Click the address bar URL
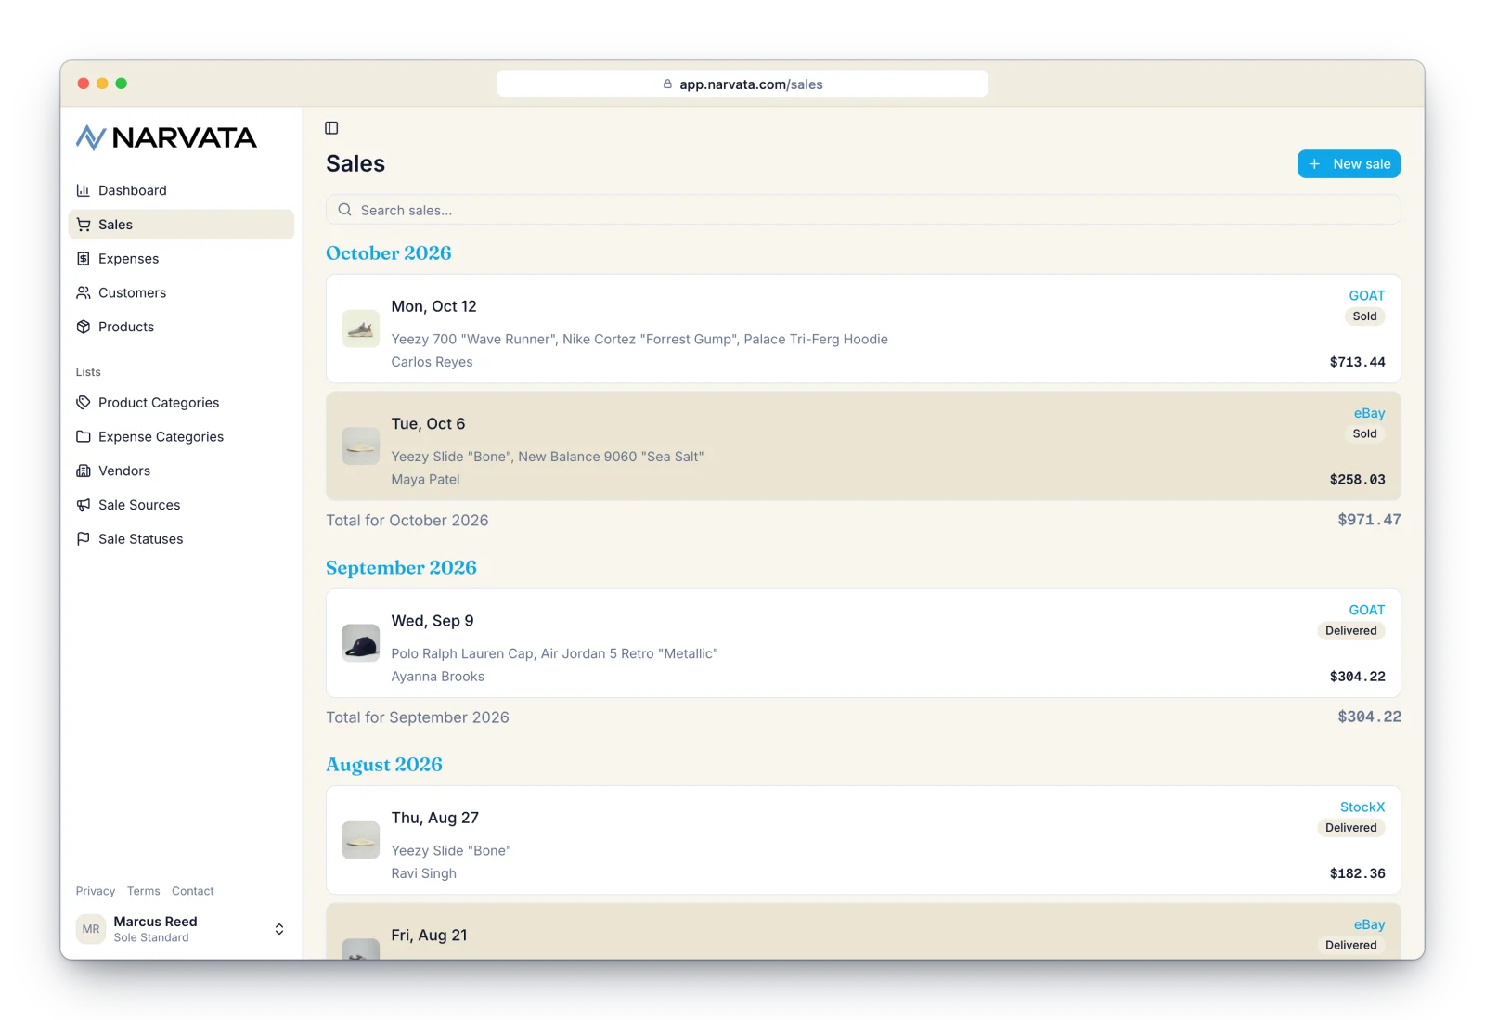 click(x=751, y=84)
